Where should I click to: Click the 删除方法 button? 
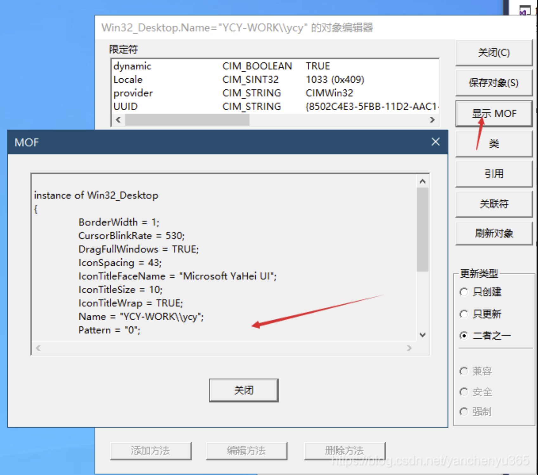(345, 451)
